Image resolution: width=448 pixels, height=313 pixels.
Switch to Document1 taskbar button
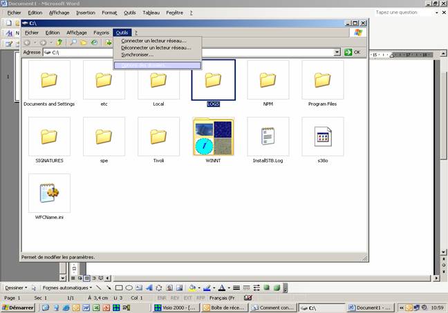click(371, 307)
